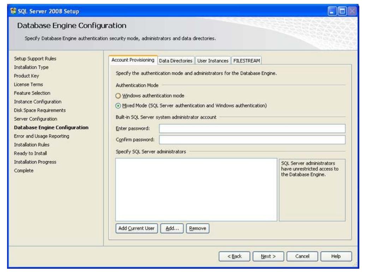
Task: Click the Ready to Install step
Action: 30,153
